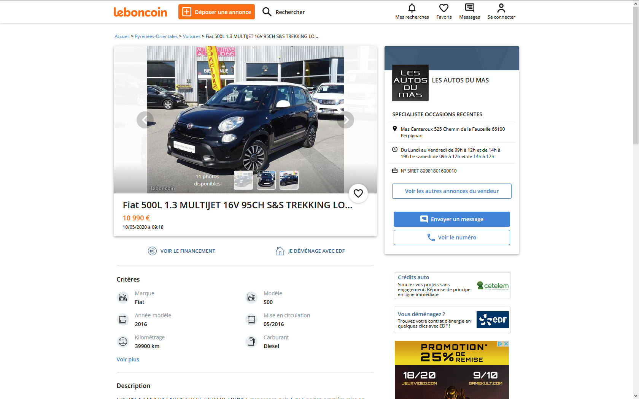Open the Vous déménagez EDF ad

click(x=453, y=320)
